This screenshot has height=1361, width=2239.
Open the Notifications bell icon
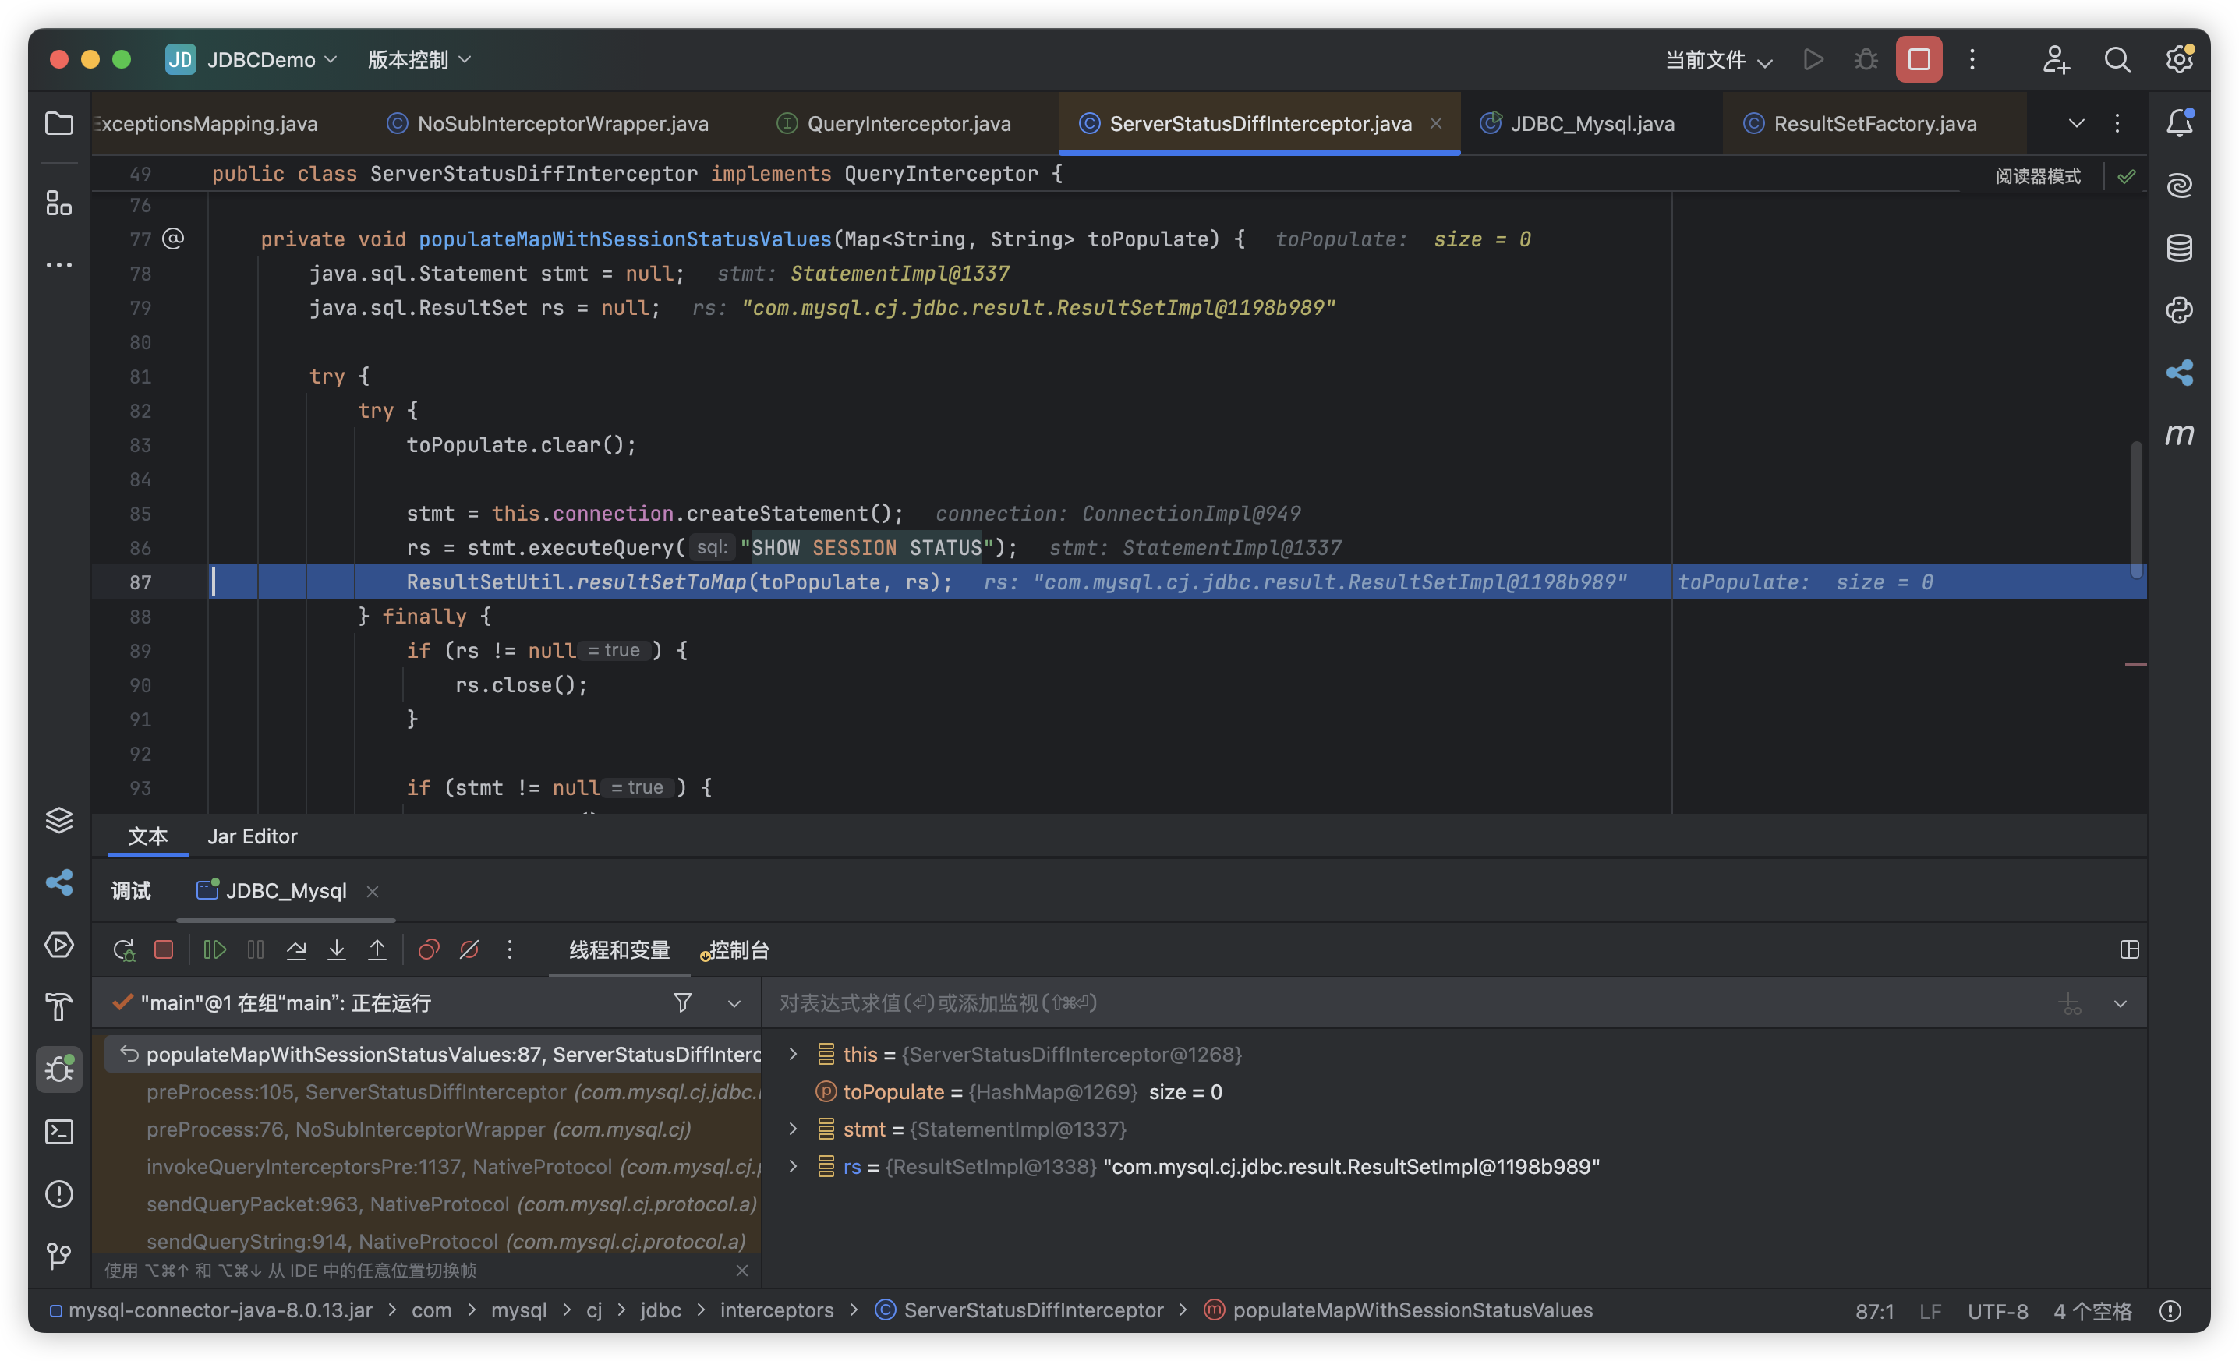2179,122
